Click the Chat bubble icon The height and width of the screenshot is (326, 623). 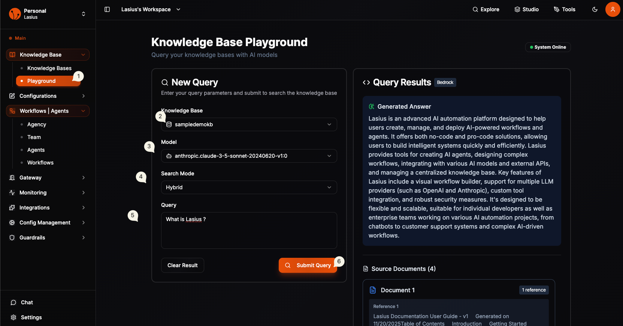click(13, 302)
